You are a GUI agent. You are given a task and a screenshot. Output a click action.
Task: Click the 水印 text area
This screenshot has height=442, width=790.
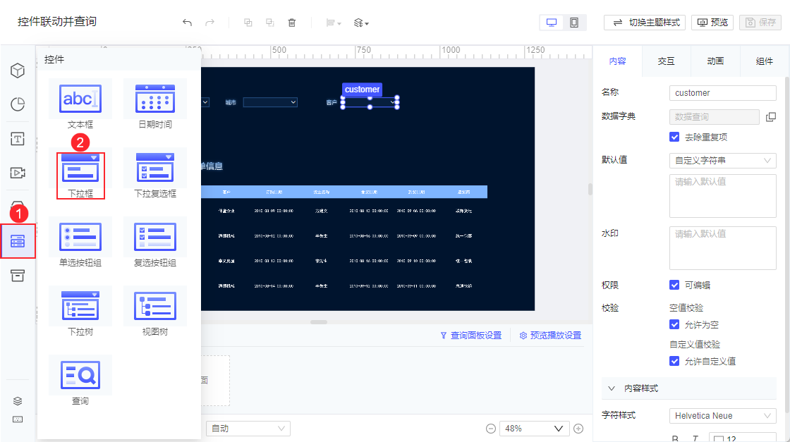pos(722,248)
